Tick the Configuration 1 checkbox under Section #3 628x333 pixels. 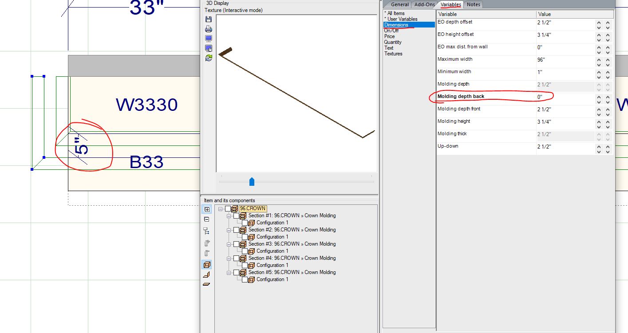pyautogui.click(x=245, y=251)
